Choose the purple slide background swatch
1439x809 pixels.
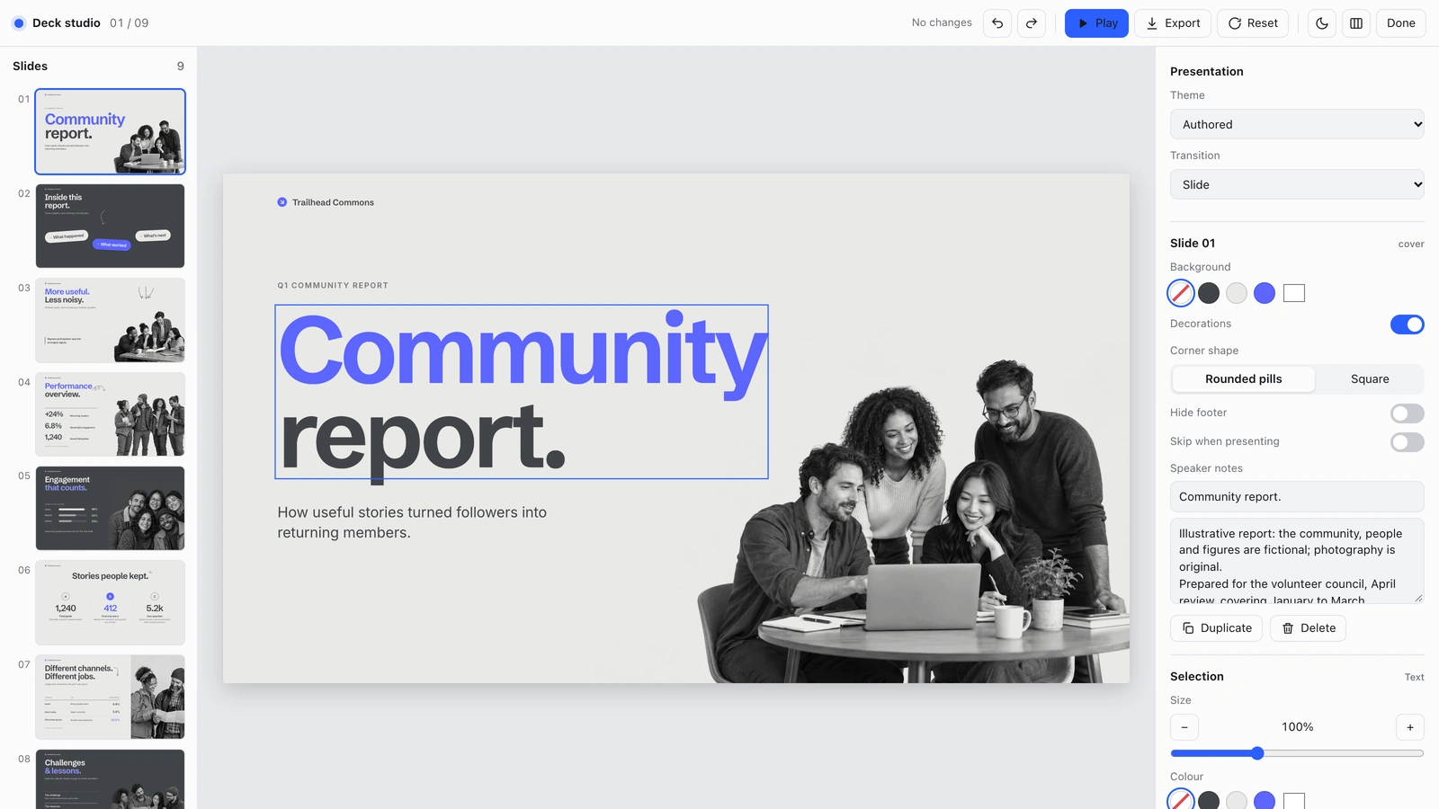point(1265,293)
